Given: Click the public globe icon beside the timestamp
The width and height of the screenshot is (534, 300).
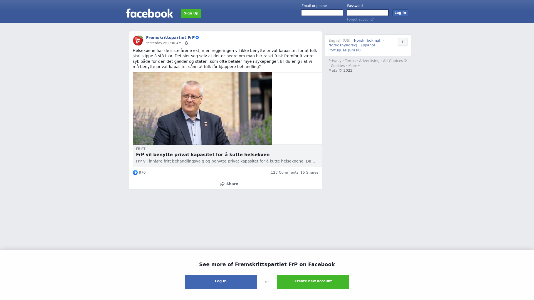Looking at the screenshot, I should pos(186,43).
